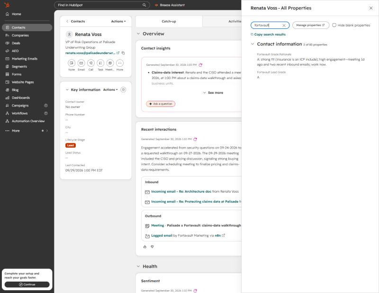Open Breeze Assistant
Viewport: 379px width, 293px height.
coord(170,5)
